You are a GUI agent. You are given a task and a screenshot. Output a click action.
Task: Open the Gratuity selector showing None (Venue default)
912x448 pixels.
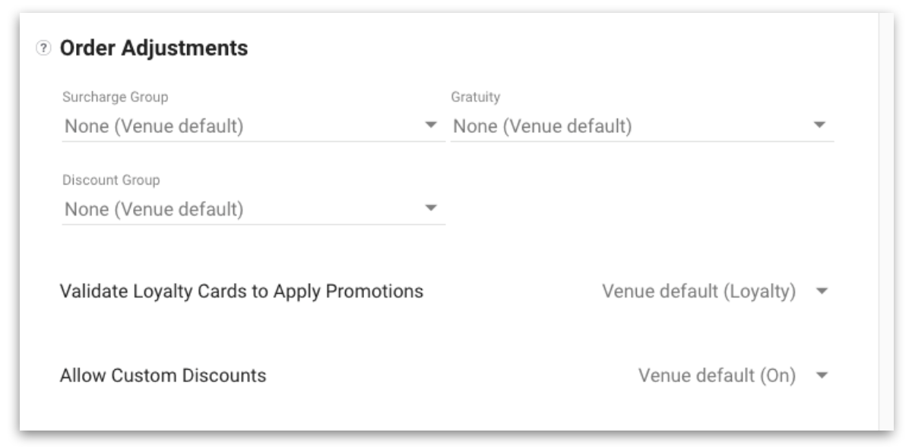coord(642,126)
